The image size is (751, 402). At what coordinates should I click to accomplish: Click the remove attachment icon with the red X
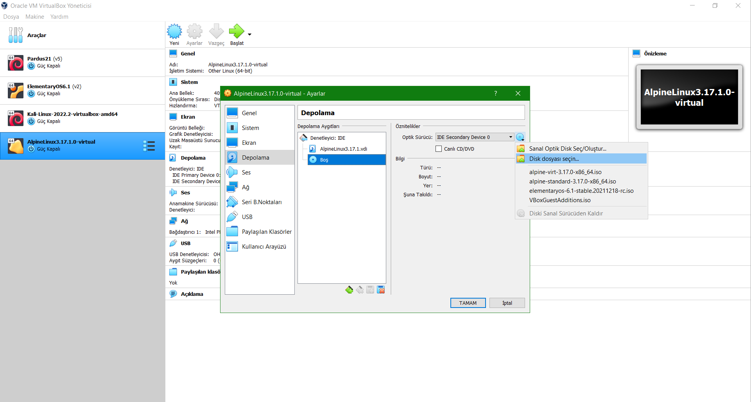381,290
